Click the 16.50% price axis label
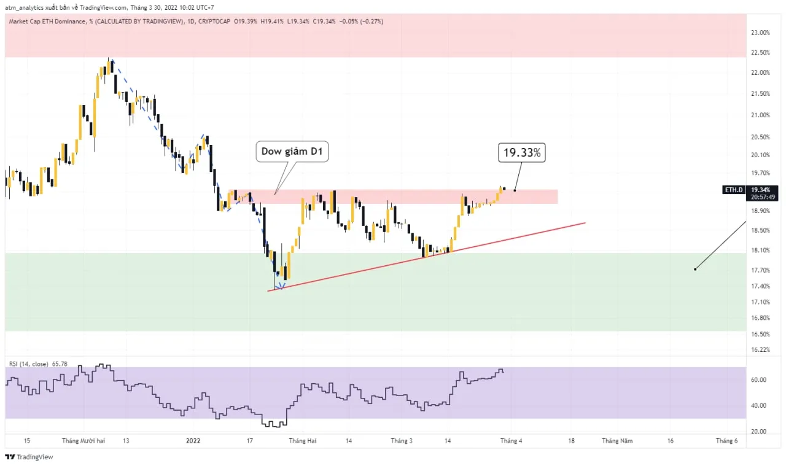Image resolution: width=786 pixels, height=466 pixels. pos(760,335)
